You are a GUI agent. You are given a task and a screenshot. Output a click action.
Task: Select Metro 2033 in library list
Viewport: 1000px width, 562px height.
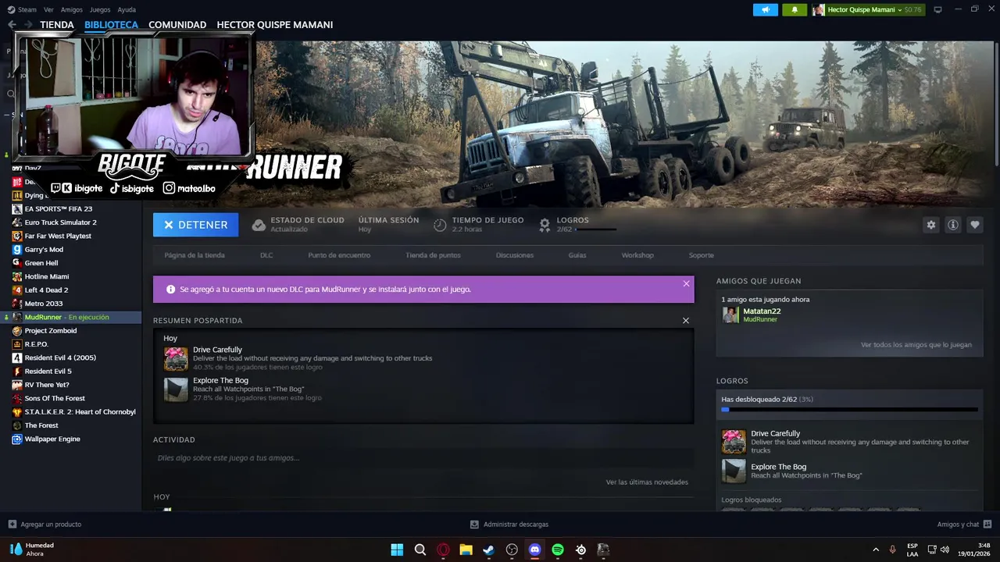[44, 304]
